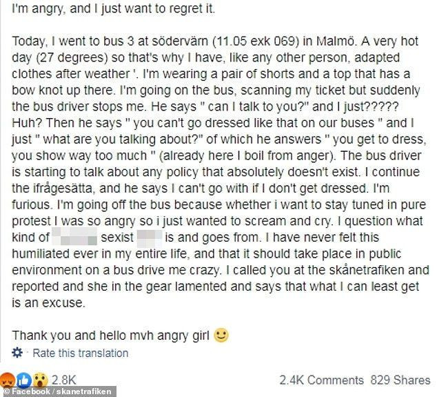Open the 2.4K Comments section

[322, 379]
